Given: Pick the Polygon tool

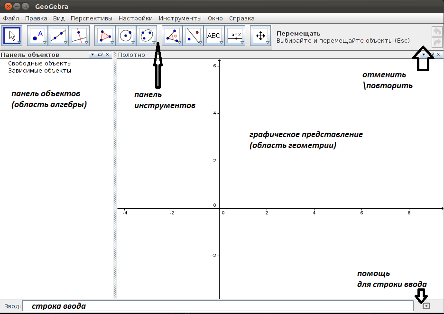Looking at the screenshot, I should 104,36.
